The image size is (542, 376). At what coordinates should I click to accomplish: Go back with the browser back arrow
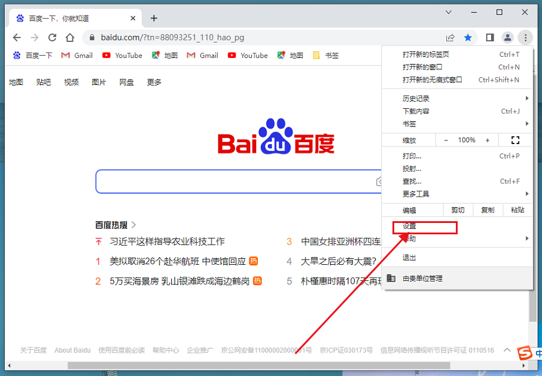(17, 37)
